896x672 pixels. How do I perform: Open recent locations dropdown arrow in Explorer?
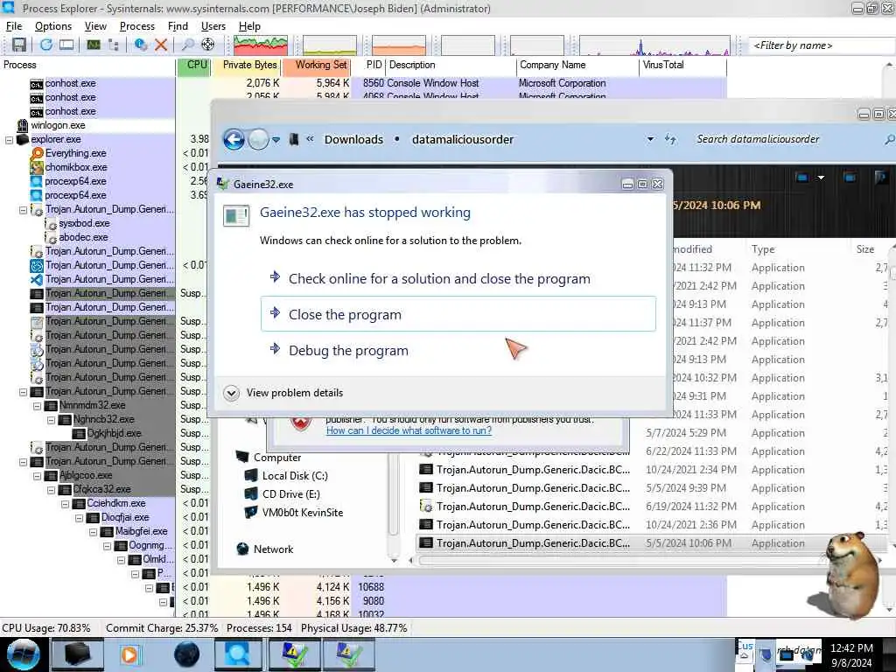[276, 140]
